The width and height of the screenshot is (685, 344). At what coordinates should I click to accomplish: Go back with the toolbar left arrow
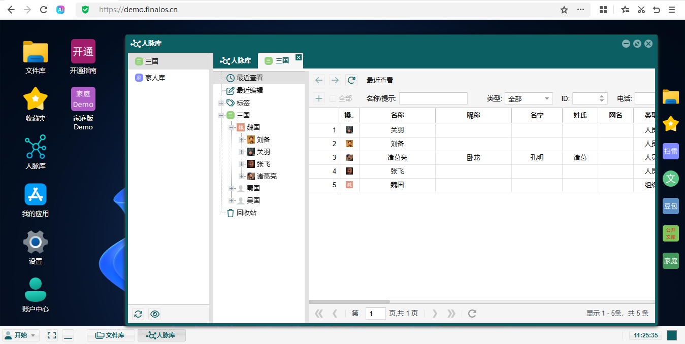point(319,80)
